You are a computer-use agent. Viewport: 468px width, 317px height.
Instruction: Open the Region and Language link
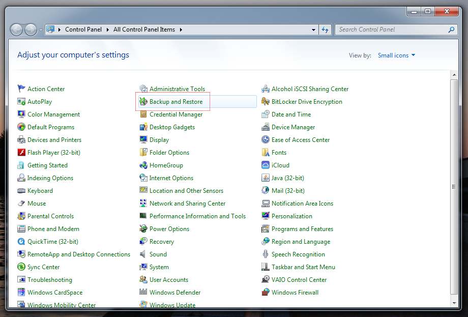point(301,242)
